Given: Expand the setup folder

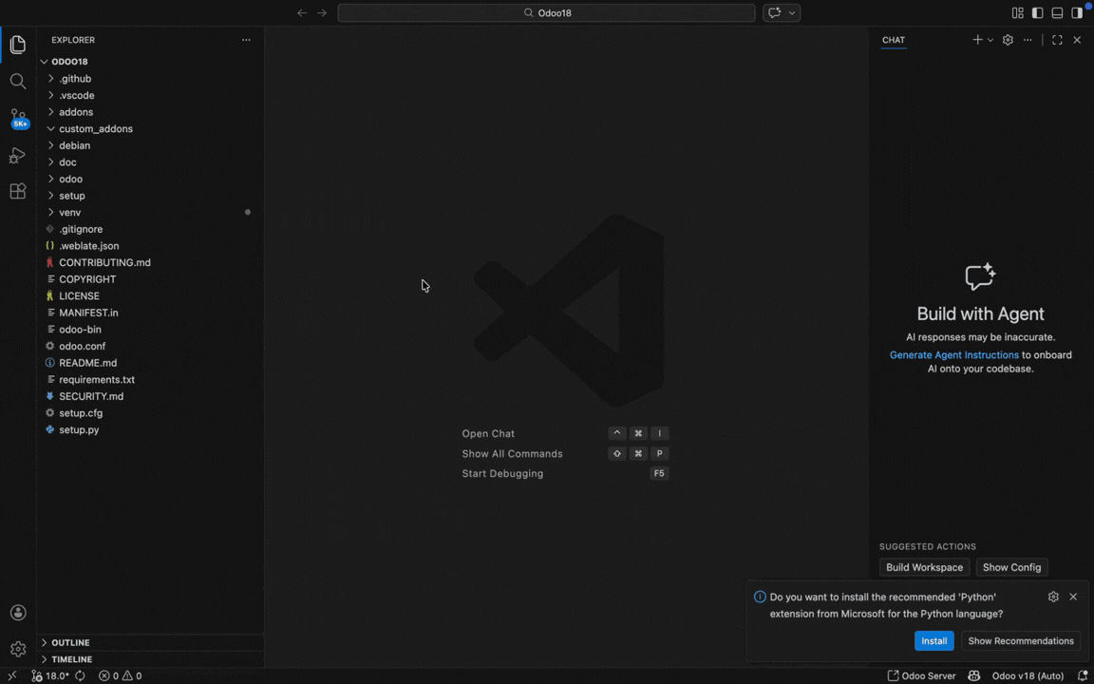Looking at the screenshot, I should coord(150,196).
